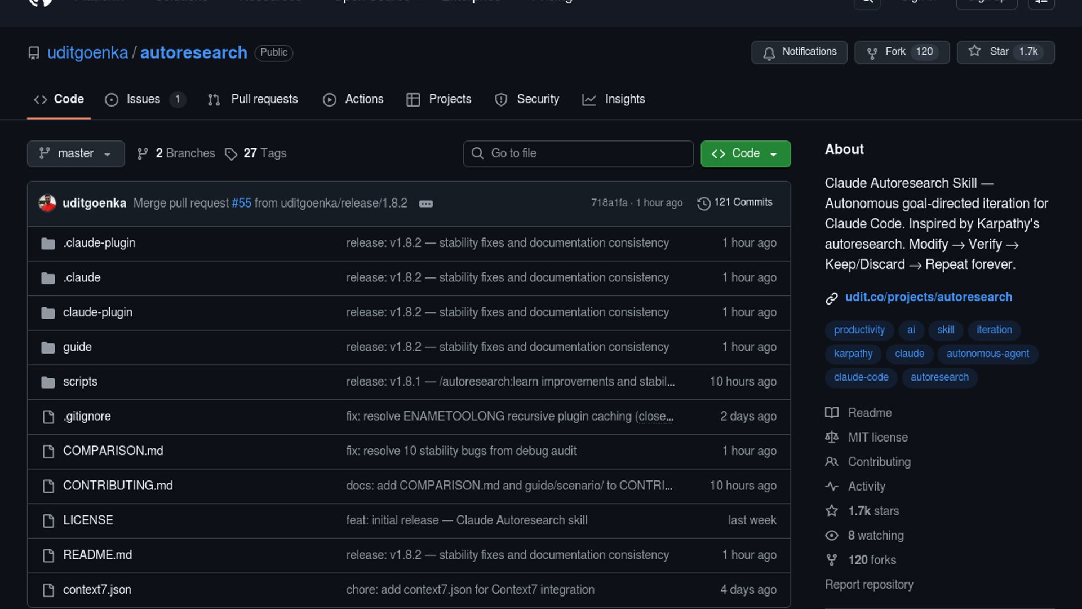
Task: Expand the green Code dropdown button
Action: click(745, 153)
